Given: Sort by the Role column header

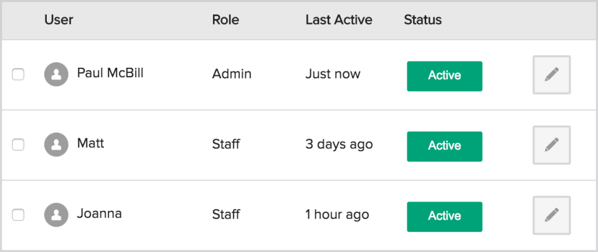Looking at the screenshot, I should tap(225, 20).
